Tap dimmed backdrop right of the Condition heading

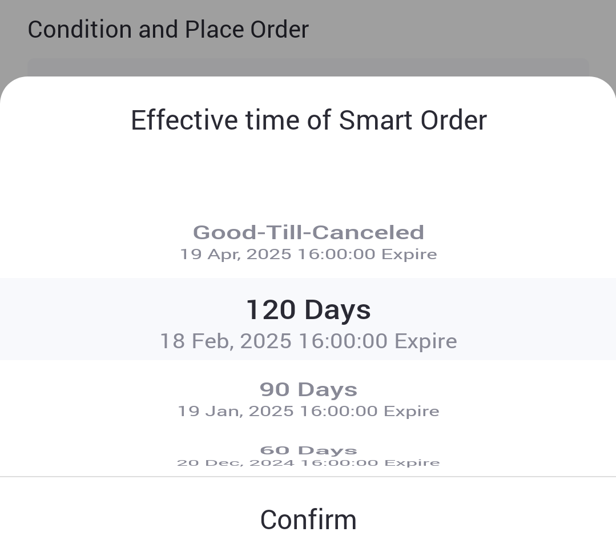(x=457, y=30)
